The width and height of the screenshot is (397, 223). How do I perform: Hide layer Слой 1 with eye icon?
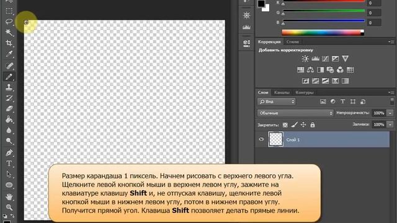[x=261, y=139]
